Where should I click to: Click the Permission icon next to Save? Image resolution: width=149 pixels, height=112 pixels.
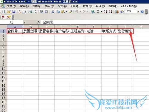(x=19, y=12)
